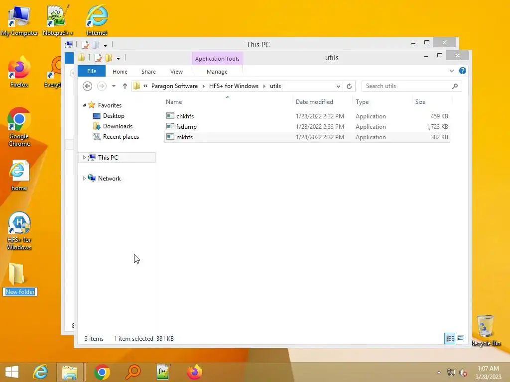Viewport: 510px width, 382px height.
Task: Open the File ribbon tab
Action: point(92,71)
